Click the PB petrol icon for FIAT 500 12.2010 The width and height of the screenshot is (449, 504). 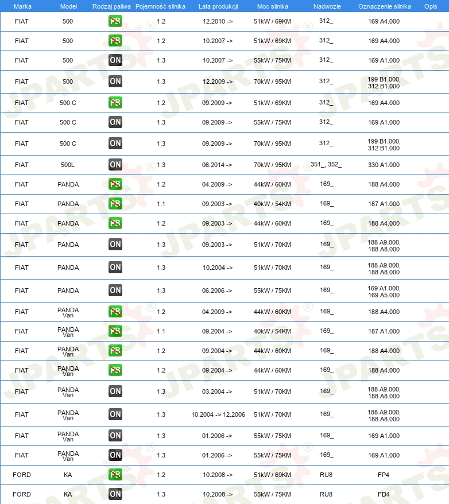[115, 21]
